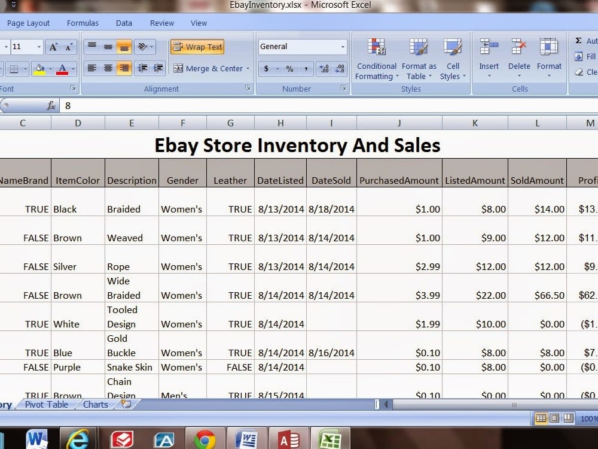This screenshot has height=449, width=598.
Task: Switch to Normal view
Action: (541, 418)
